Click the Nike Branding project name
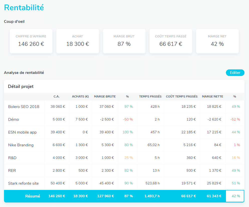Image resolution: width=249 pixels, height=207 pixels. 21,145
